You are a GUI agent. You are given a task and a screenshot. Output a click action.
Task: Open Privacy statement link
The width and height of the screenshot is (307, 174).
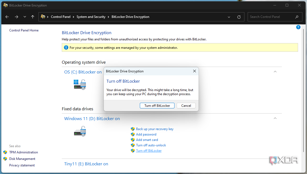click(x=22, y=165)
